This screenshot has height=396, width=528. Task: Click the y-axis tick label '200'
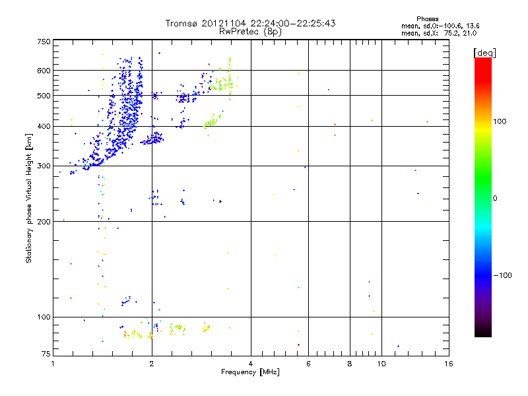44,222
